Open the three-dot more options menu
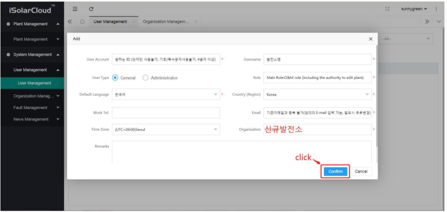This screenshot has width=447, height=212. tap(436, 9)
